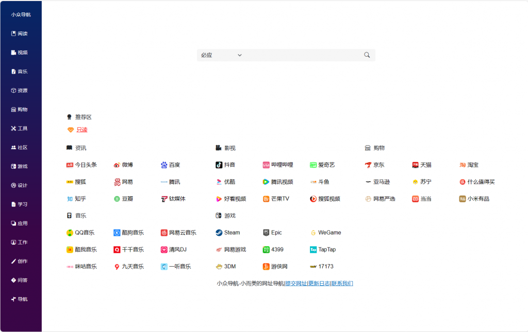The height and width of the screenshot is (332, 528).
Task: Click the QQ音乐 icon
Action: 70,233
